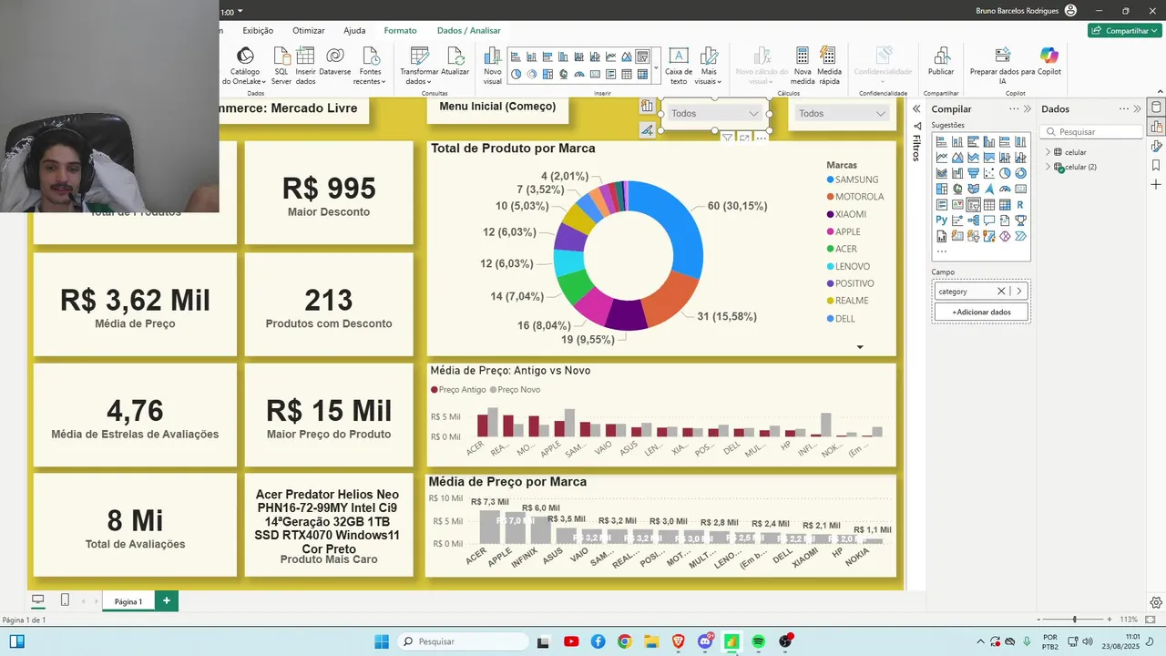
Task: Switch to mobile layout view
Action: [65, 600]
